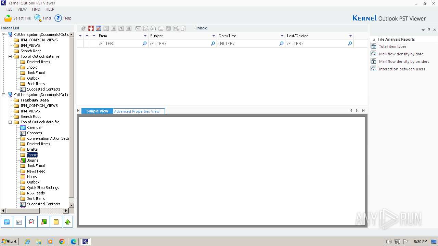The height and width of the screenshot is (246, 438).
Task: Open the FIND menu
Action: tap(36, 9)
